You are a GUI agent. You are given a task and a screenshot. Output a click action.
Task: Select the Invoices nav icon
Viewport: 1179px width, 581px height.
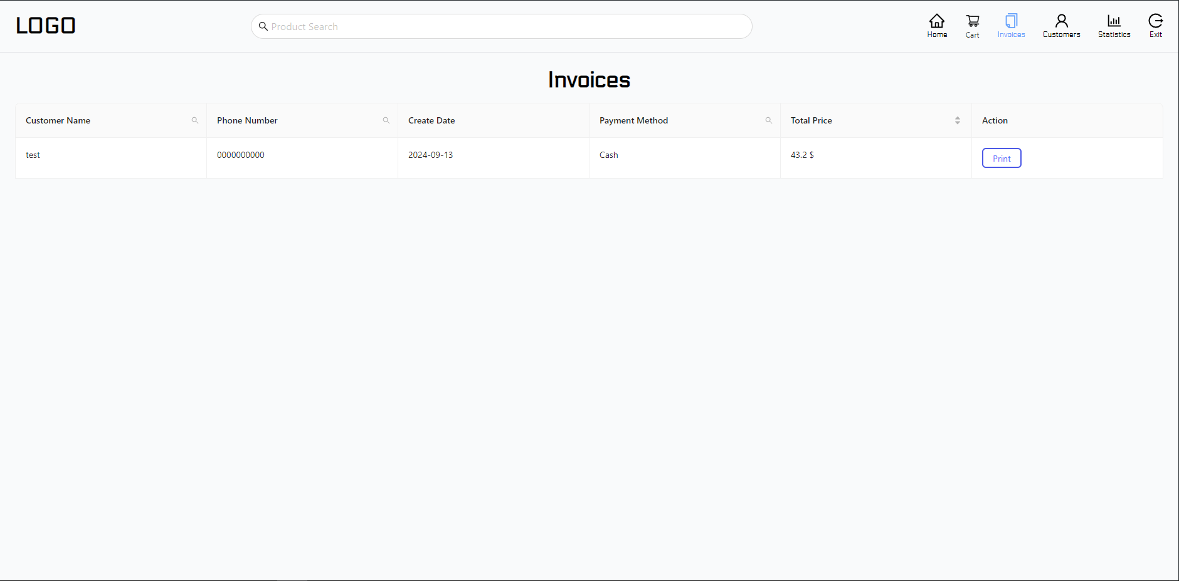1011,21
